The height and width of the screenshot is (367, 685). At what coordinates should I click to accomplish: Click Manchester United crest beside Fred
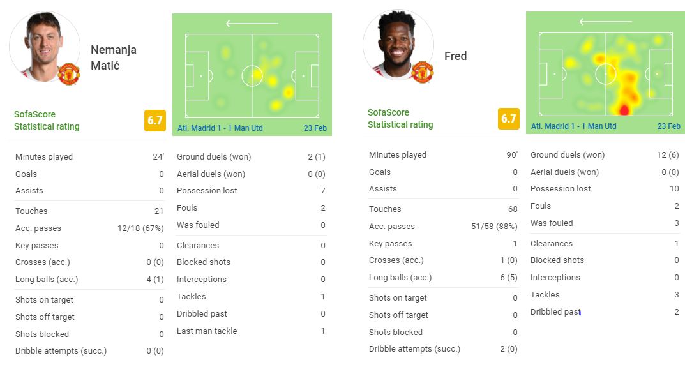pyautogui.click(x=422, y=72)
